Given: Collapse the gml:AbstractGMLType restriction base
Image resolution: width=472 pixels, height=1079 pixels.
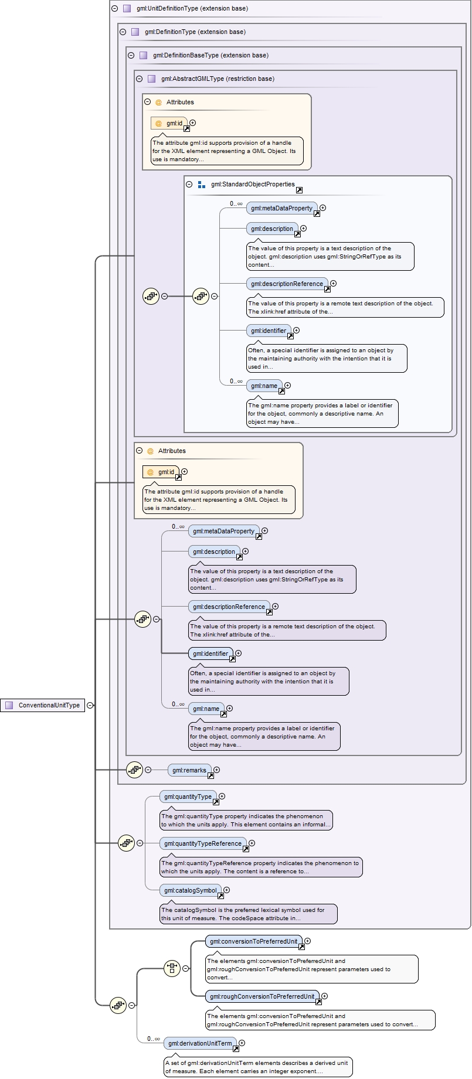Looking at the screenshot, I should (x=139, y=79).
